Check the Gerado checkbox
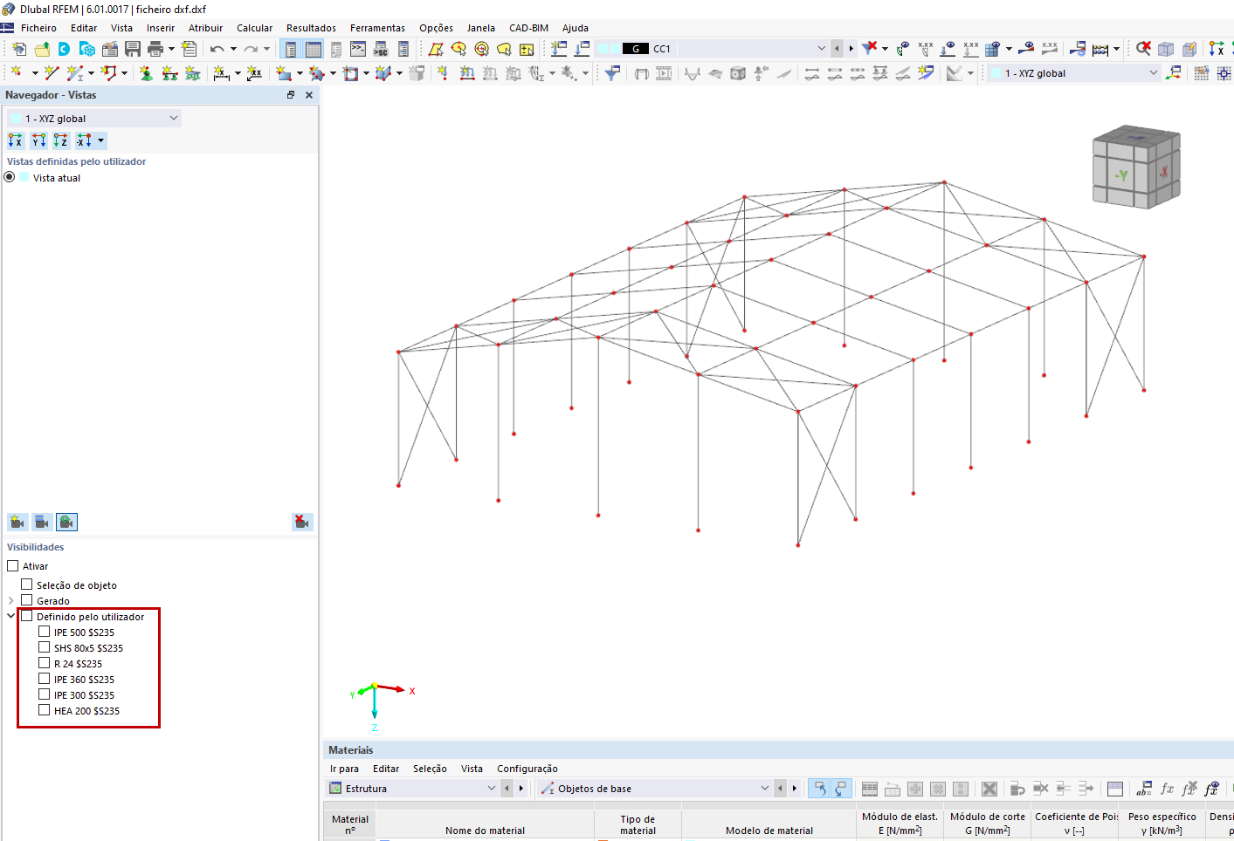Screen dimensions: 1234x841 click(27, 600)
